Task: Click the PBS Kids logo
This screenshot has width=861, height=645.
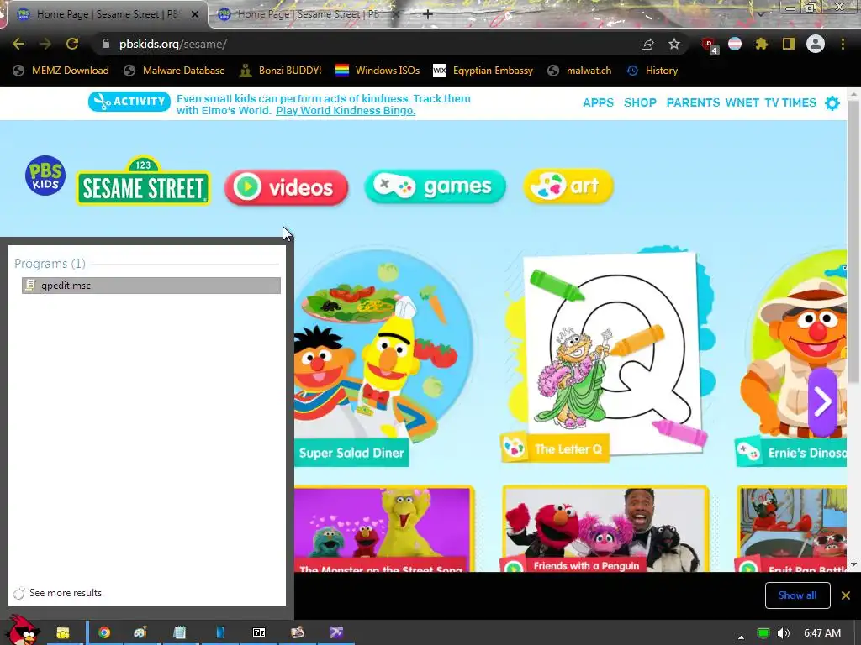Action: click(45, 176)
